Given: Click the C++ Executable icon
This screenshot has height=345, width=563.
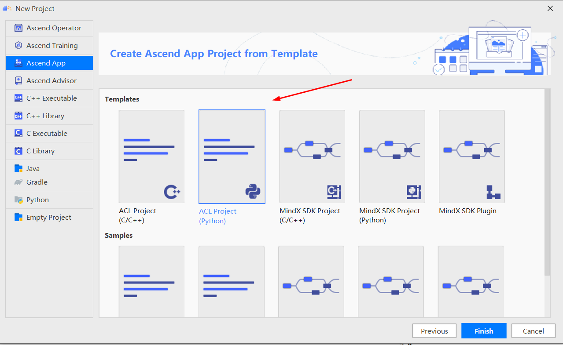Looking at the screenshot, I should click(x=18, y=98).
